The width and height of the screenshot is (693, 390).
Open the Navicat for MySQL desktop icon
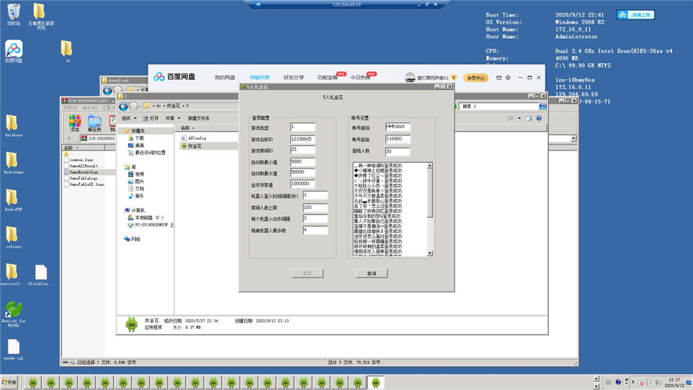click(x=14, y=314)
